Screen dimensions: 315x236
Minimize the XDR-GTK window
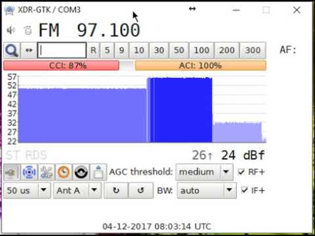click(x=236, y=10)
